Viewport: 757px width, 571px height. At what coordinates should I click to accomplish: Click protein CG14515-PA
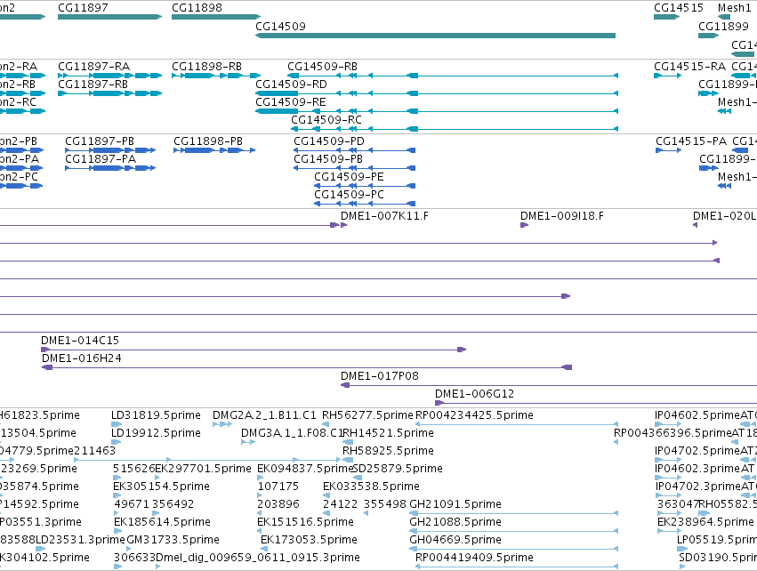click(x=668, y=150)
